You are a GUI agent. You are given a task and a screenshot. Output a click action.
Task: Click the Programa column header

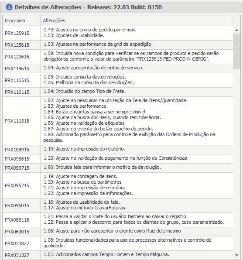21,21
